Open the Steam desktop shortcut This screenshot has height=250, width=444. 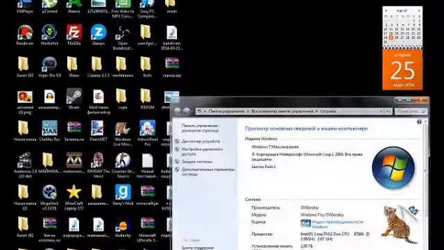pyautogui.click(x=74, y=99)
